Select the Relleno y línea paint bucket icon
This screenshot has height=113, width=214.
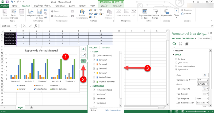[x=175, y=44]
